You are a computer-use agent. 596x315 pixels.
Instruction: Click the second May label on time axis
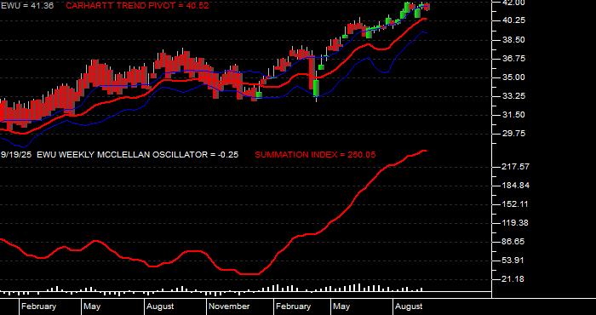point(341,306)
